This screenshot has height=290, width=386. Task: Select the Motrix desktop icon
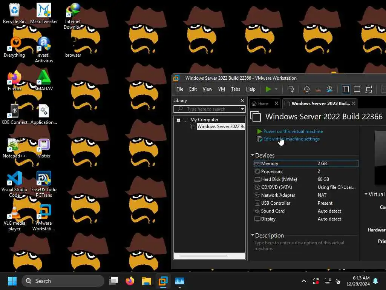[x=44, y=148]
